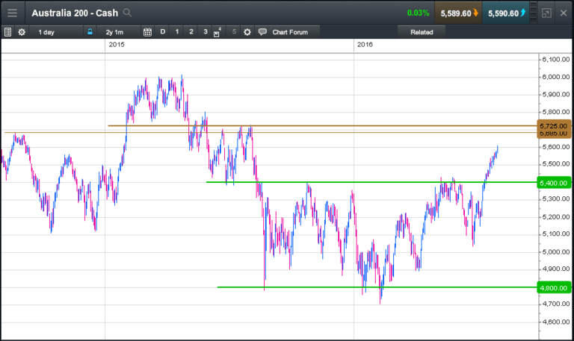Viewport: 574px width, 341px height.
Task: Close the Australia 200 chart
Action: (564, 13)
